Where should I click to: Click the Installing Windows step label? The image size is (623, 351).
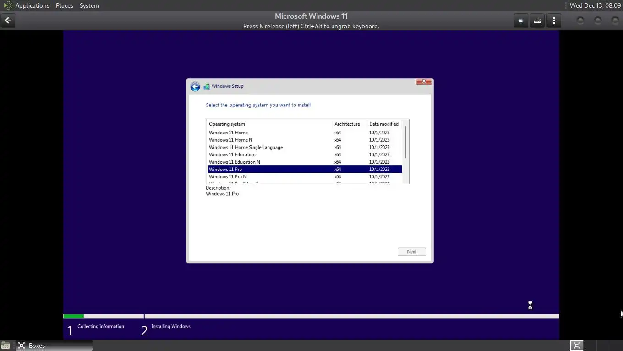point(171,326)
